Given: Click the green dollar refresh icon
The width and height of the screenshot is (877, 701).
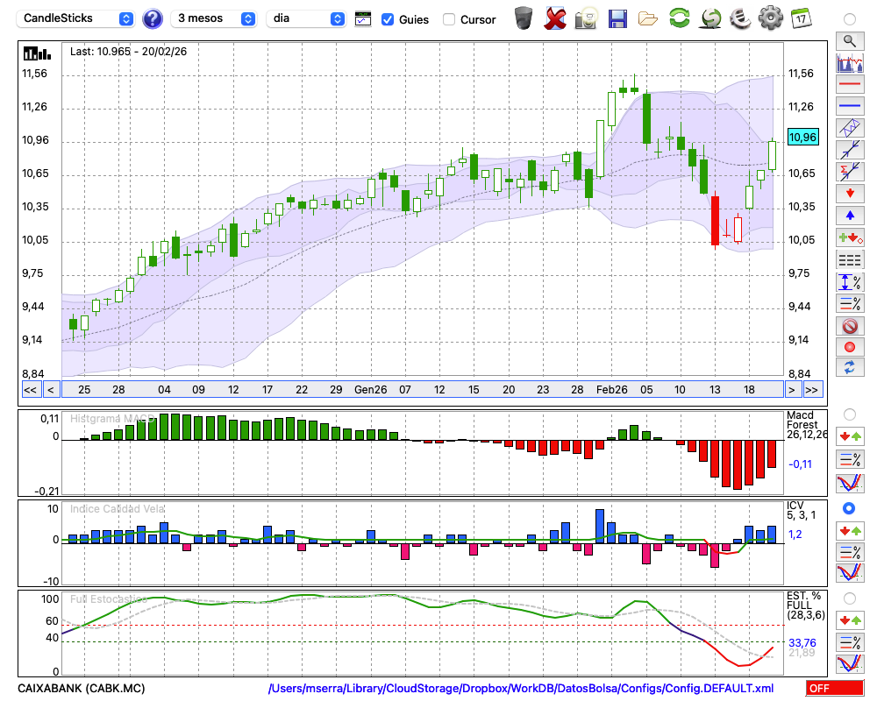Looking at the screenshot, I should coord(710,18).
